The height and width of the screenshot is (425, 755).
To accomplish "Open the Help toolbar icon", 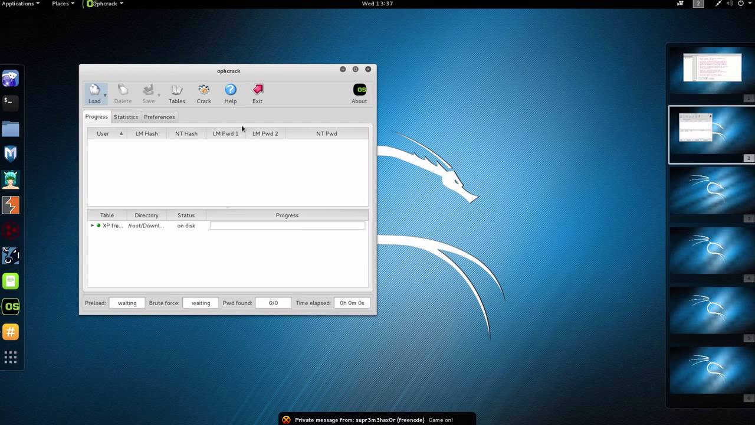I will tap(231, 93).
